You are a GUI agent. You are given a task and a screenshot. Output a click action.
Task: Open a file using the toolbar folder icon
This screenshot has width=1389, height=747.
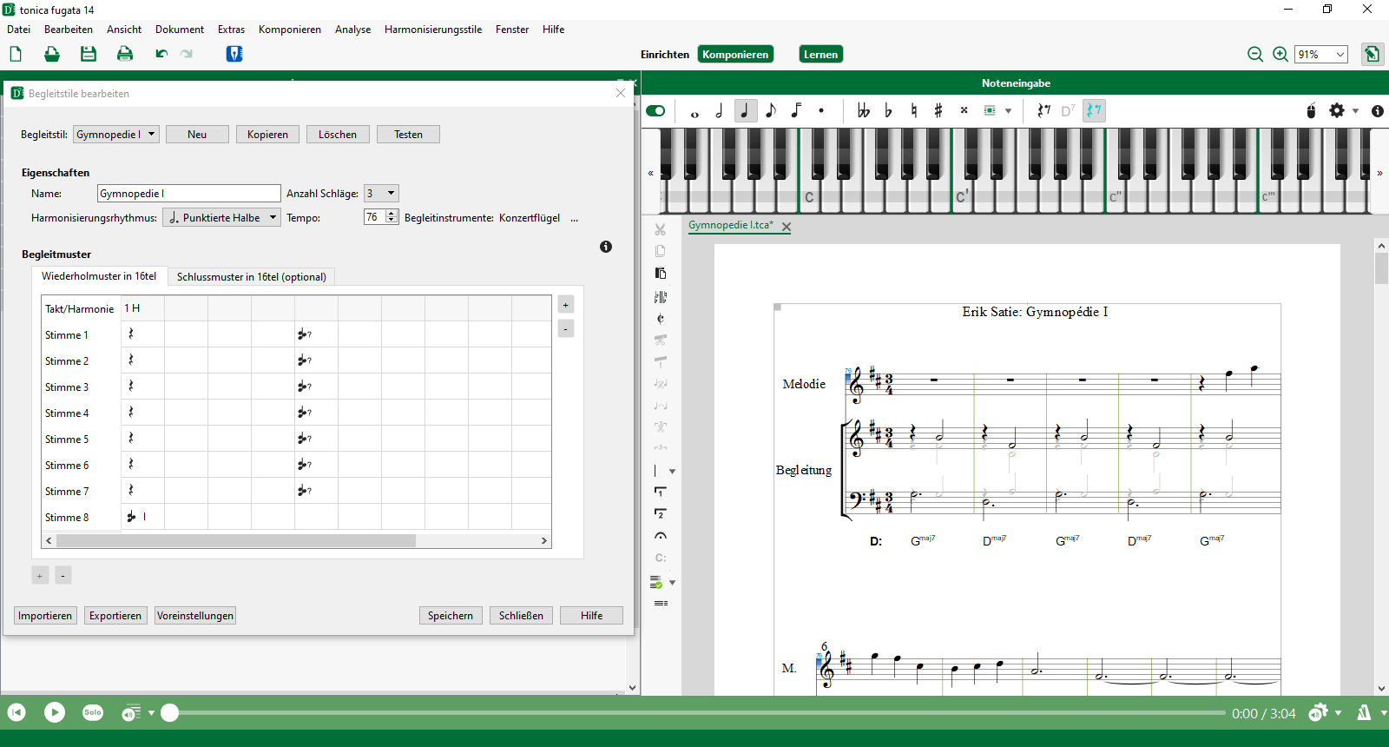[x=52, y=54]
